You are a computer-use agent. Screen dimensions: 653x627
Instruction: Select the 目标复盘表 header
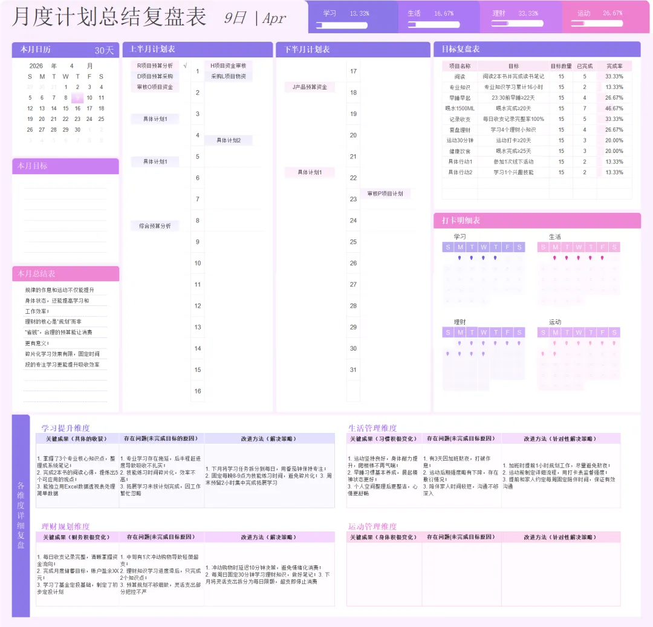[x=538, y=49]
